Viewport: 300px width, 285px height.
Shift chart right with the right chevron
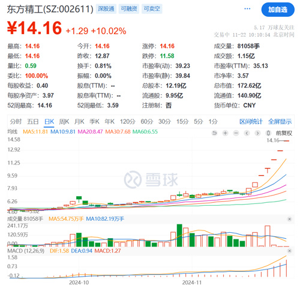pyautogui.click(x=257, y=133)
